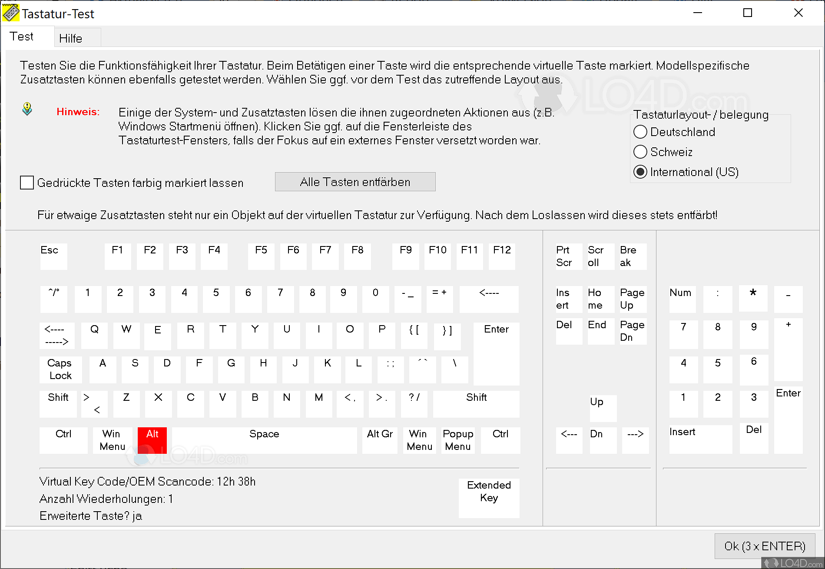The height and width of the screenshot is (569, 825).
Task: Click the Popup Menu virtual key
Action: pos(458,440)
